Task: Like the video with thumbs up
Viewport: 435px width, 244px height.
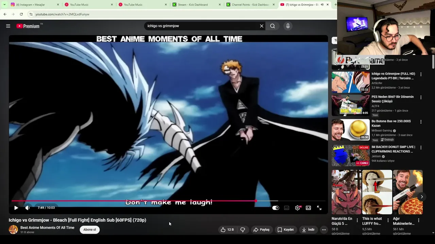Action: point(227,230)
